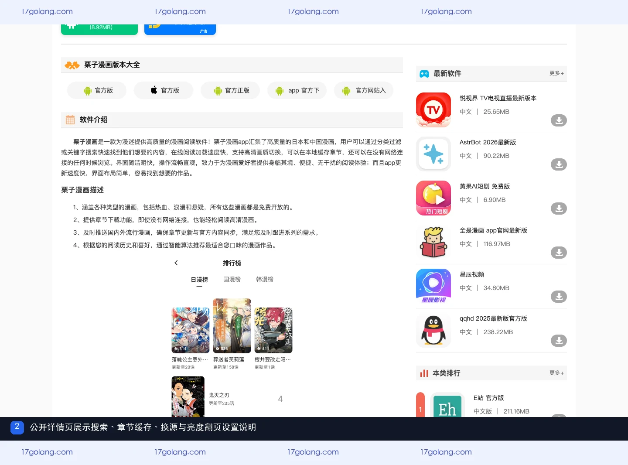Select the 官方正版 version button
The image size is (628, 465).
230,90
